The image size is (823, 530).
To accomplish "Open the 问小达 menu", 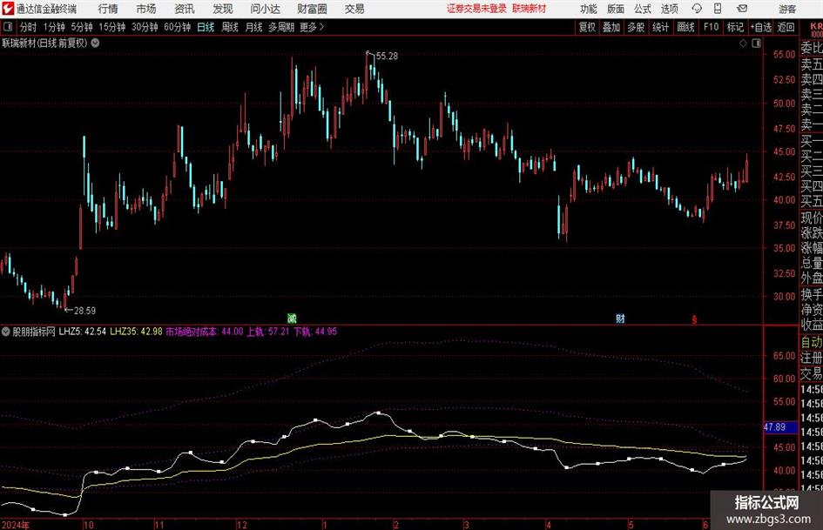I will (265, 9).
